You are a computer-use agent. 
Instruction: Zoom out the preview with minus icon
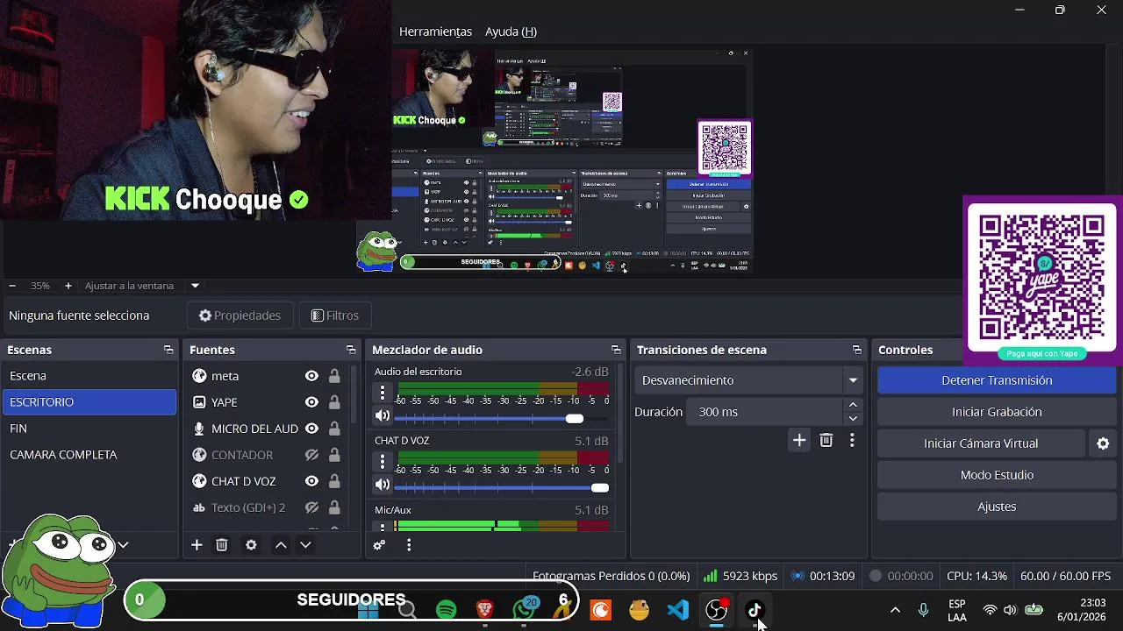point(12,286)
